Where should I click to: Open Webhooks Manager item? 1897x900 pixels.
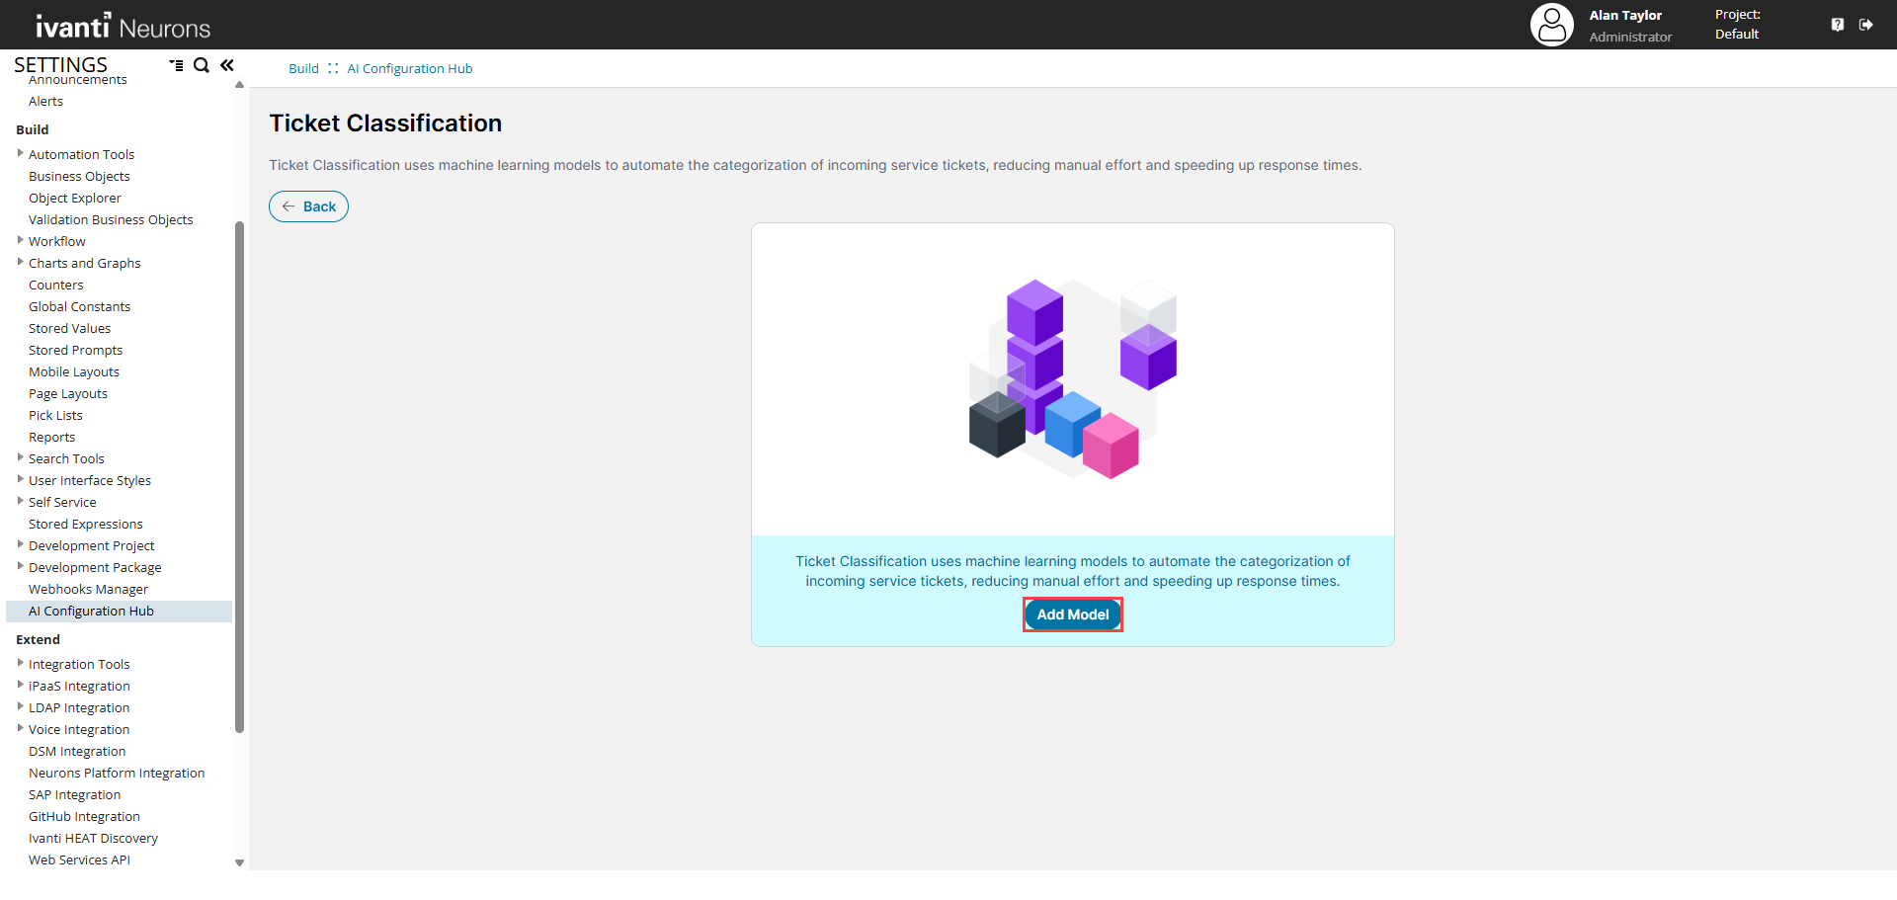(88, 590)
